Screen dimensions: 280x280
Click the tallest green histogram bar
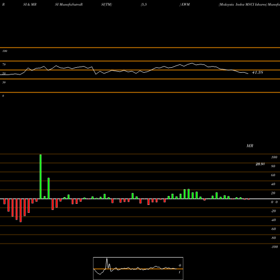coord(40,176)
